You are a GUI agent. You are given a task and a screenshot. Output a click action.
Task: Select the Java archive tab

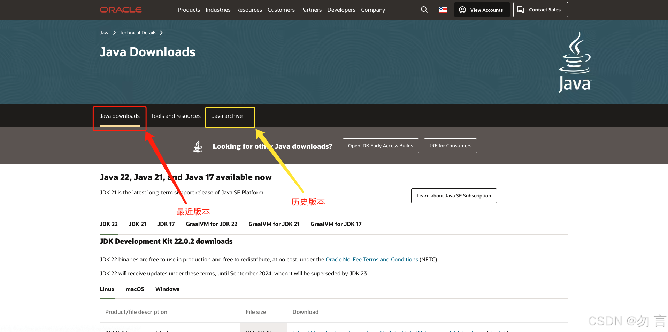227,116
